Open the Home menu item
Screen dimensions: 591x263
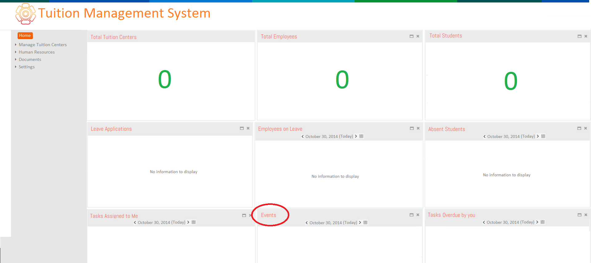click(25, 36)
